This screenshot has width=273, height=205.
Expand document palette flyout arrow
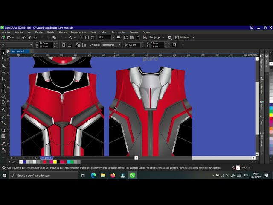pos(9,162)
